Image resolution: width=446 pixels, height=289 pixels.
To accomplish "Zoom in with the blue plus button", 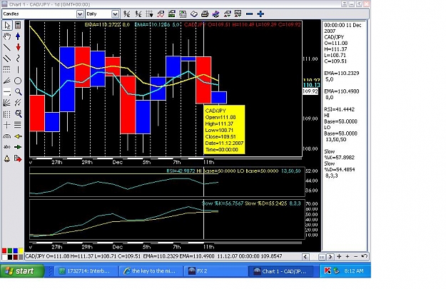I will pyautogui.click(x=260, y=14).
